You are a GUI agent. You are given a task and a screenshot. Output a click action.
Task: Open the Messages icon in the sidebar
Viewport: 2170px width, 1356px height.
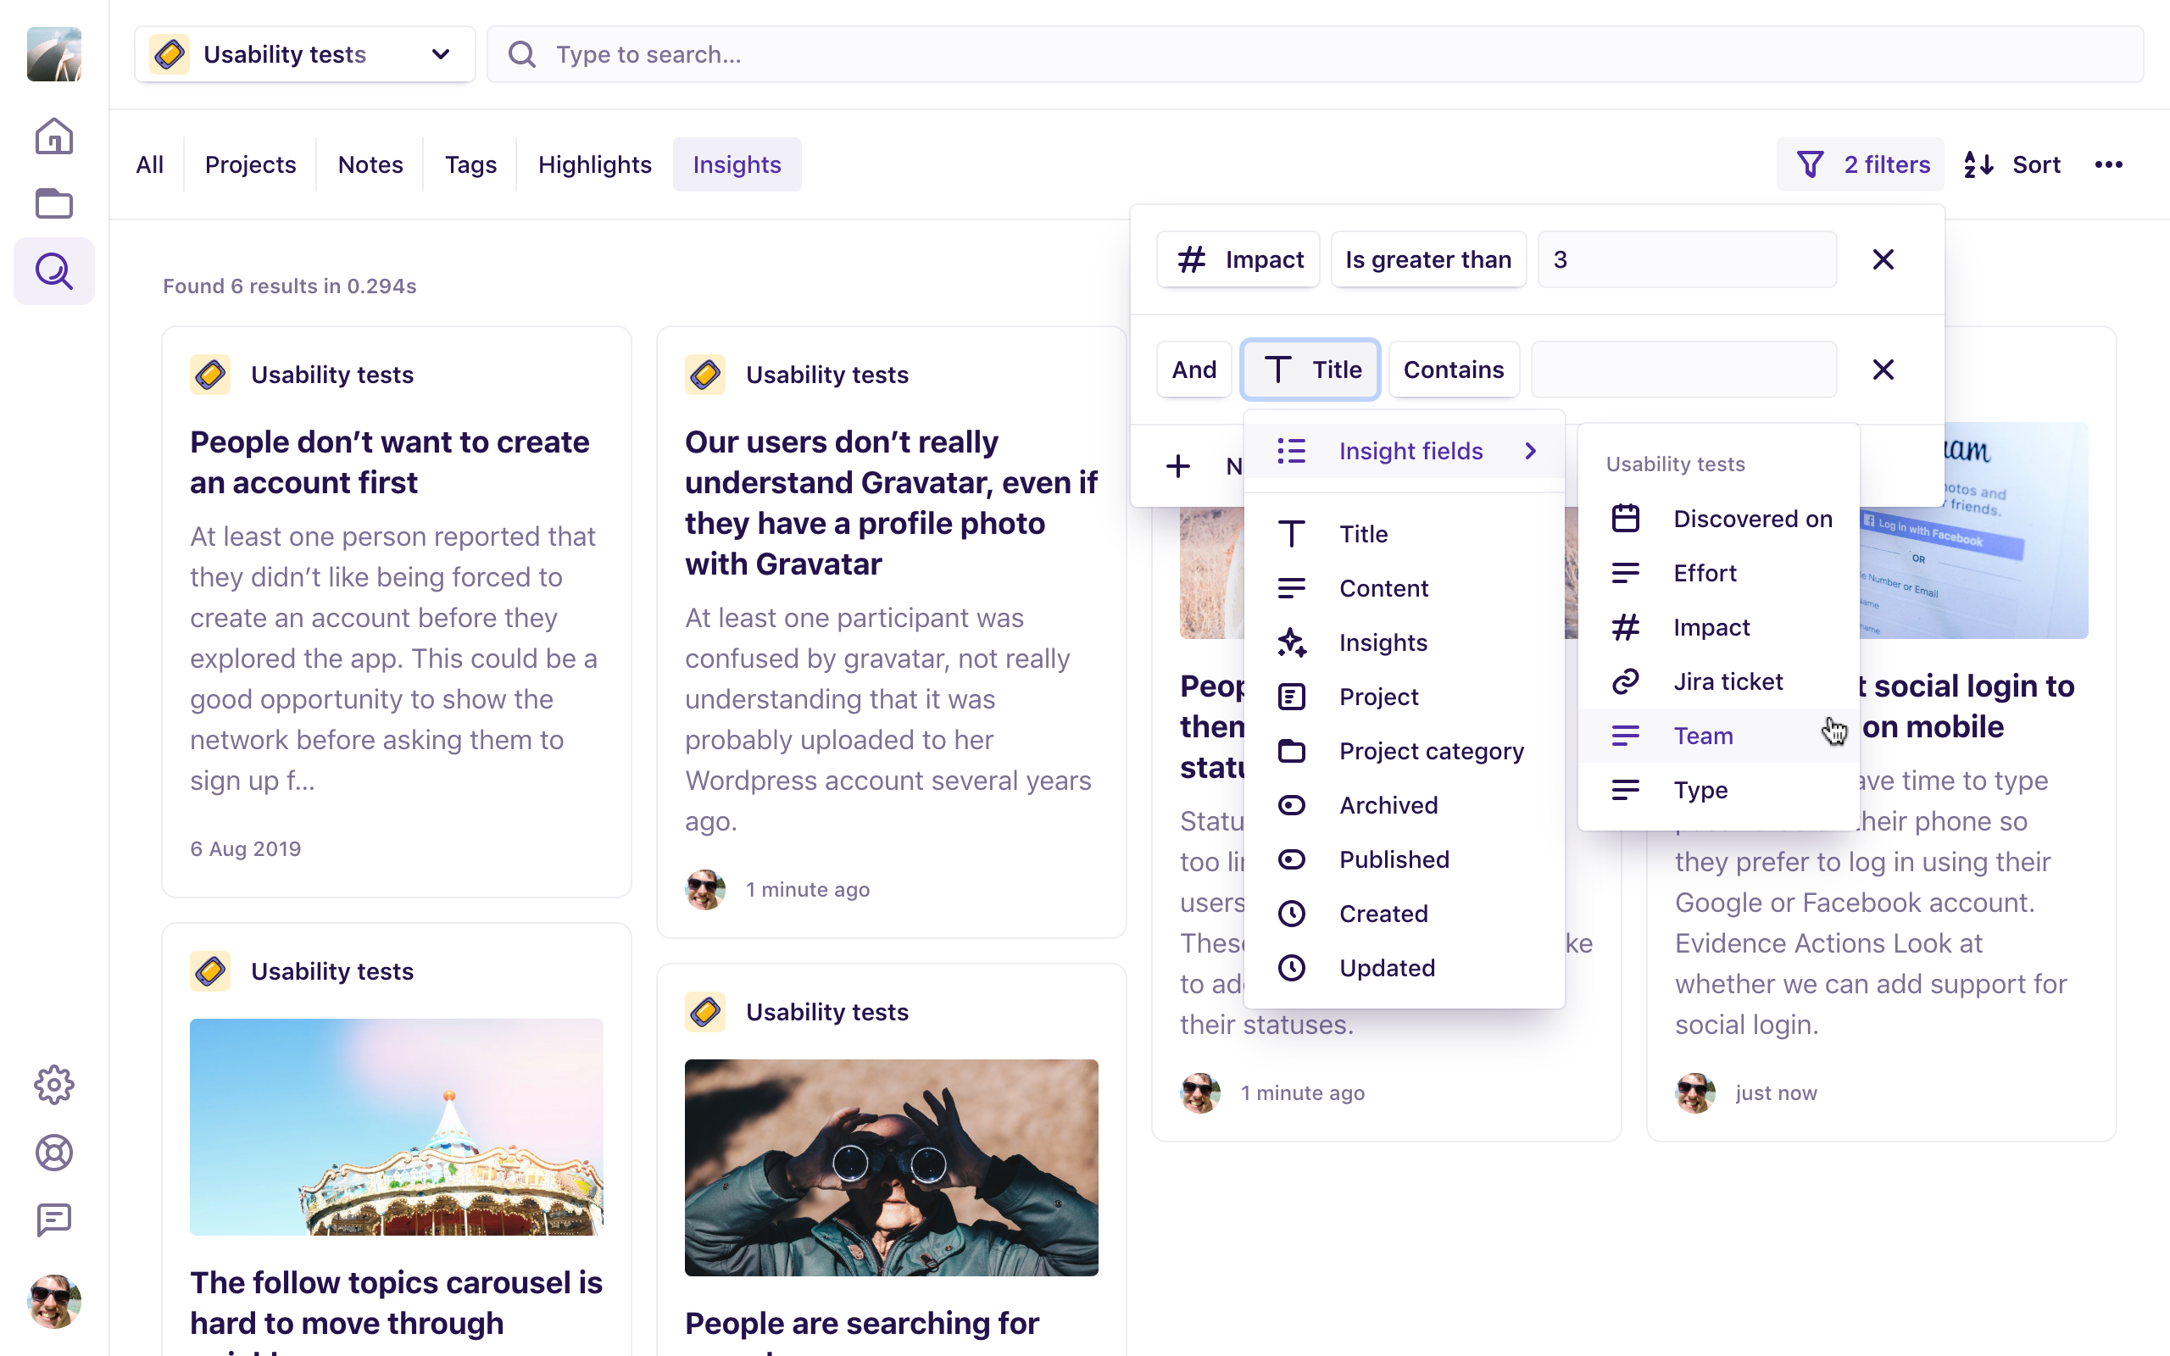point(53,1220)
